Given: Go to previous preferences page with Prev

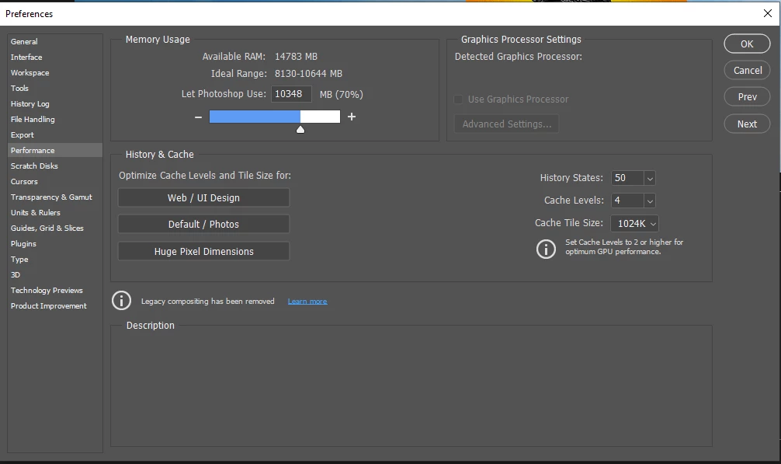Looking at the screenshot, I should [x=747, y=96].
